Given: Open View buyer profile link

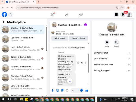Looking at the screenshot, I should tap(78, 48).
